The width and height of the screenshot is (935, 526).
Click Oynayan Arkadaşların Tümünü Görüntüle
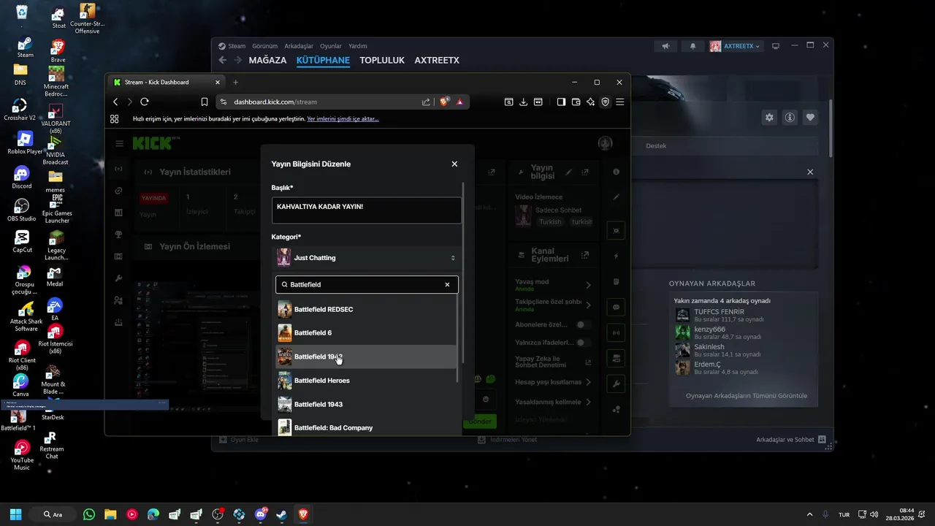click(x=746, y=396)
